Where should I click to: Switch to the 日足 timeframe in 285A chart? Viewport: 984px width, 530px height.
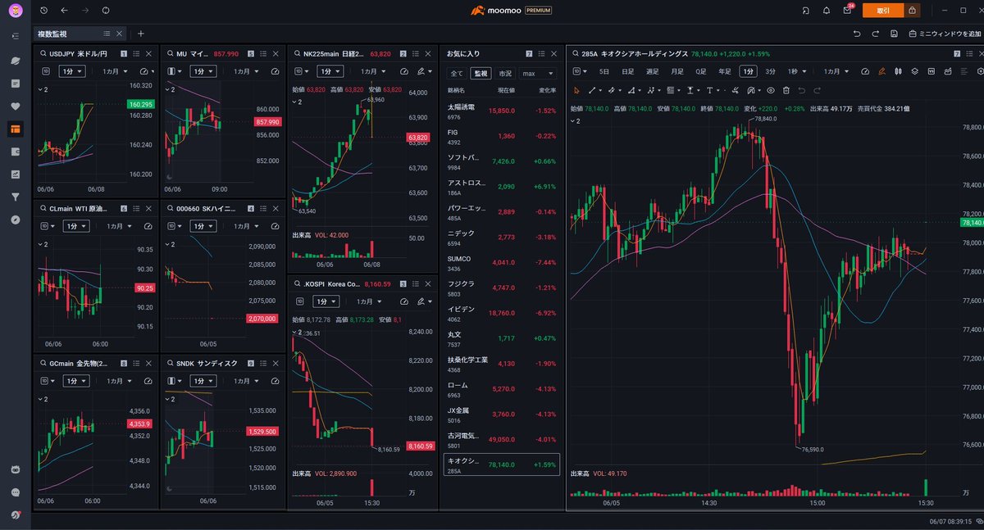(x=627, y=71)
